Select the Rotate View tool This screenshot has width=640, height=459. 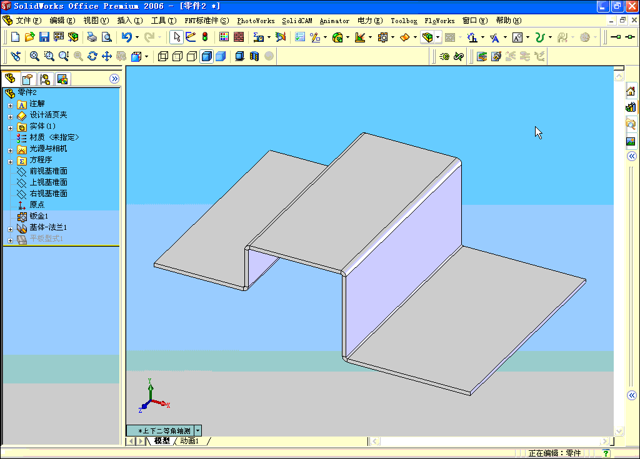[x=92, y=56]
